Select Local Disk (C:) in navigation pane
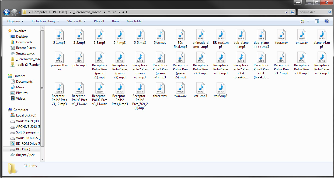Viewport: 334px width, 178px height. (26, 115)
